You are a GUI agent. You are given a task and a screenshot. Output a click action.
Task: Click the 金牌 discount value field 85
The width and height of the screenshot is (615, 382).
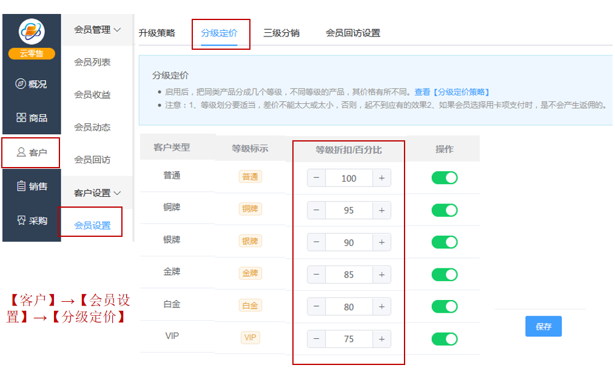pos(349,275)
